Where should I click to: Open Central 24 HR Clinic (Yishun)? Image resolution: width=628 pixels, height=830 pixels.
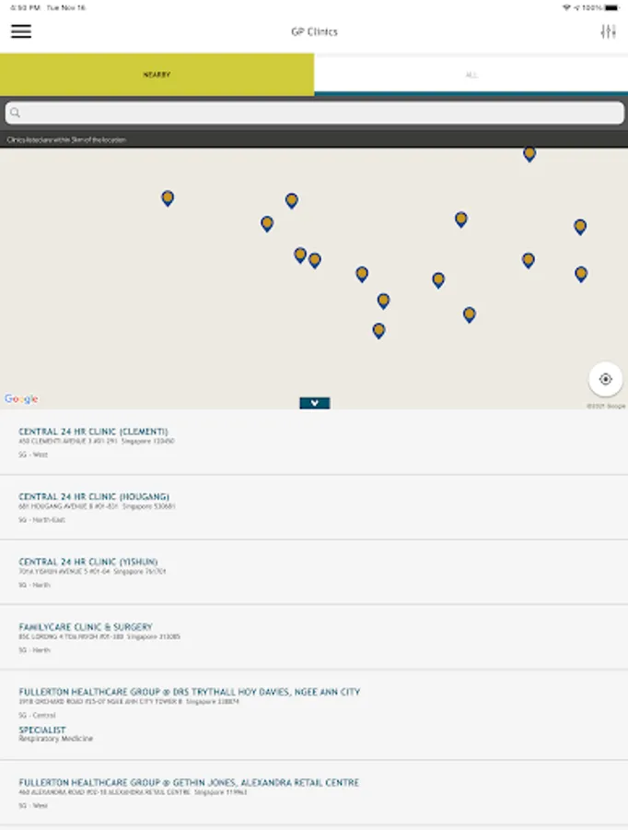[314, 572]
